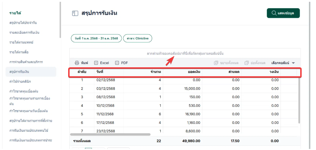
Task: Click the panel icon beside สรุปการรับเงิน title
Action: click(x=75, y=13)
